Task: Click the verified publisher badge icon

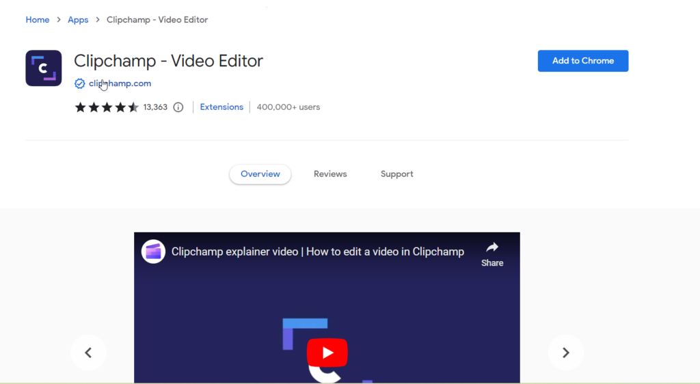Action: [79, 83]
